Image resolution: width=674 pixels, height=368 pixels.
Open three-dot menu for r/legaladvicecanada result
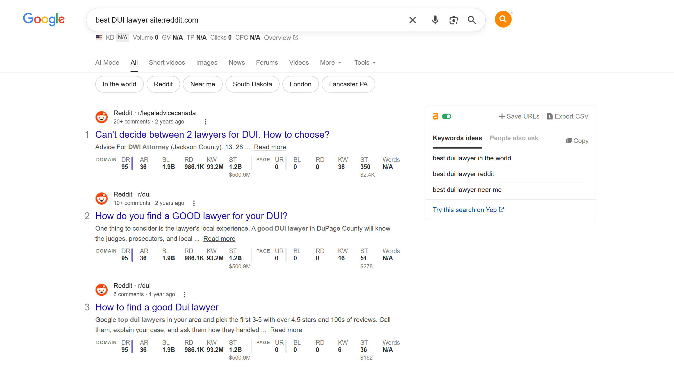(x=205, y=122)
